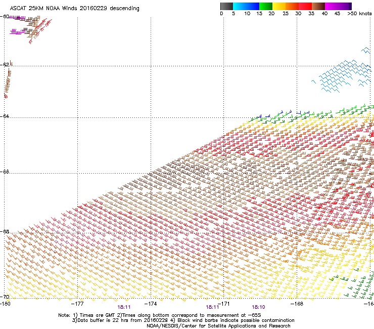Viewport: 374px width, 329px height.
Task: Click the '>50 knots' legend label
Action: (x=359, y=14)
